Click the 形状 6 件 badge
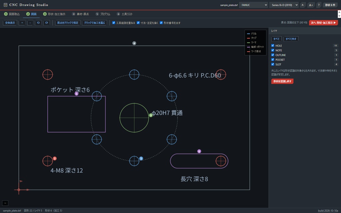 [x=330, y=5]
